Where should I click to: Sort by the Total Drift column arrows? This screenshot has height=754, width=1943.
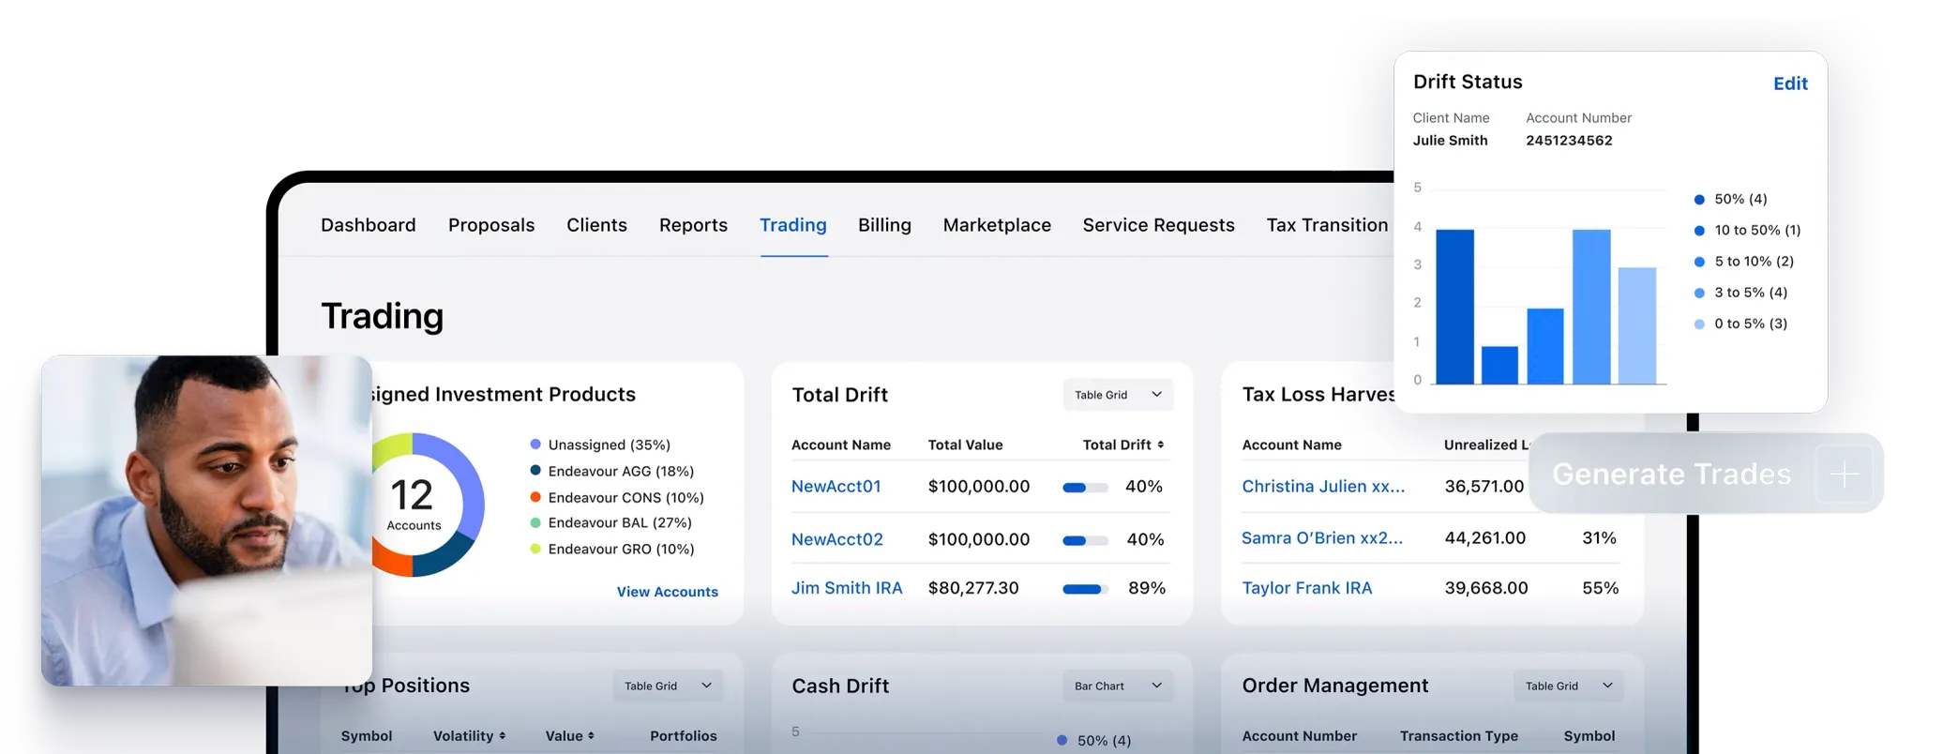coord(1161,445)
